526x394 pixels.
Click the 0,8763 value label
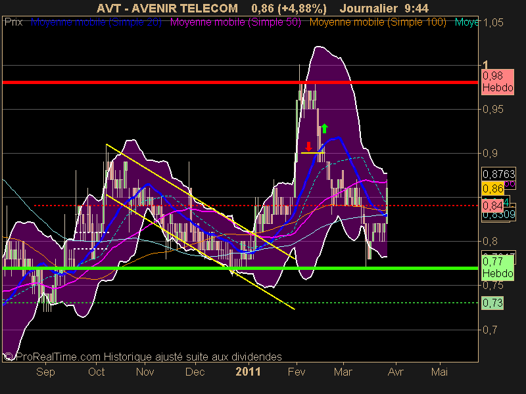[x=498, y=174]
